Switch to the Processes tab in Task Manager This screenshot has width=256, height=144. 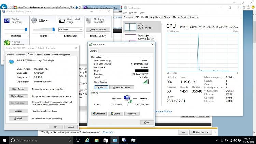pyautogui.click(x=128, y=17)
